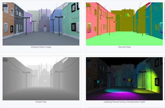Click the 'Depth Map' caption
Screen dimensions: 165x108
pyautogui.click(x=41, y=102)
